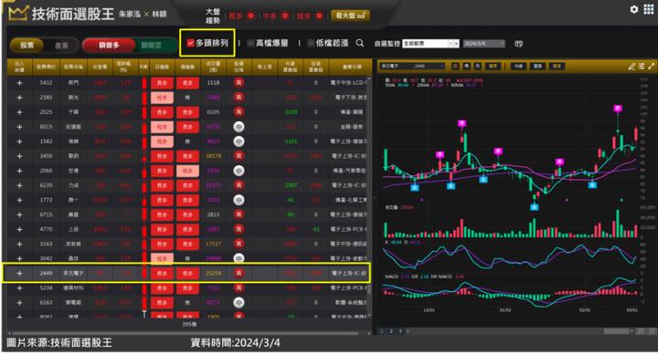Enable the 高檔爆量 checkbox
This screenshot has width=658, height=355.
coord(251,43)
